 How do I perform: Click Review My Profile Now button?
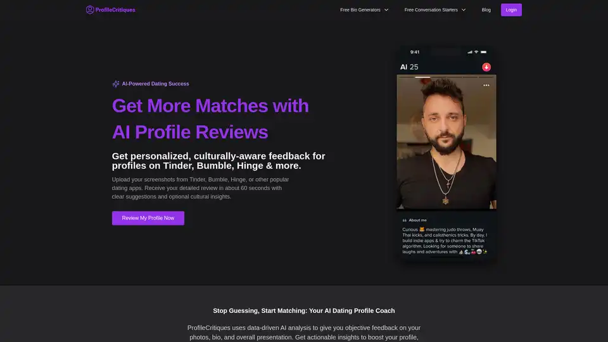click(148, 218)
